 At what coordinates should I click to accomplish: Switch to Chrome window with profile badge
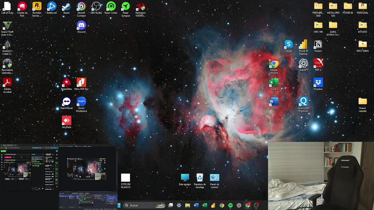point(247,205)
